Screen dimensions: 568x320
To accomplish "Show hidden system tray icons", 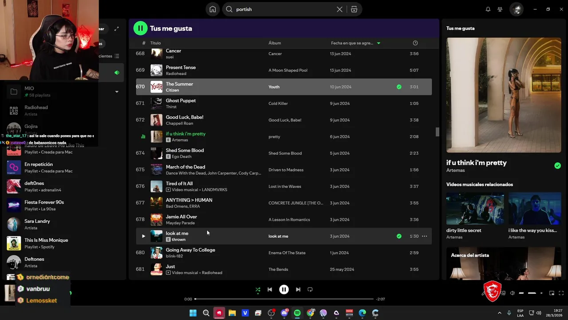I will coord(499,313).
